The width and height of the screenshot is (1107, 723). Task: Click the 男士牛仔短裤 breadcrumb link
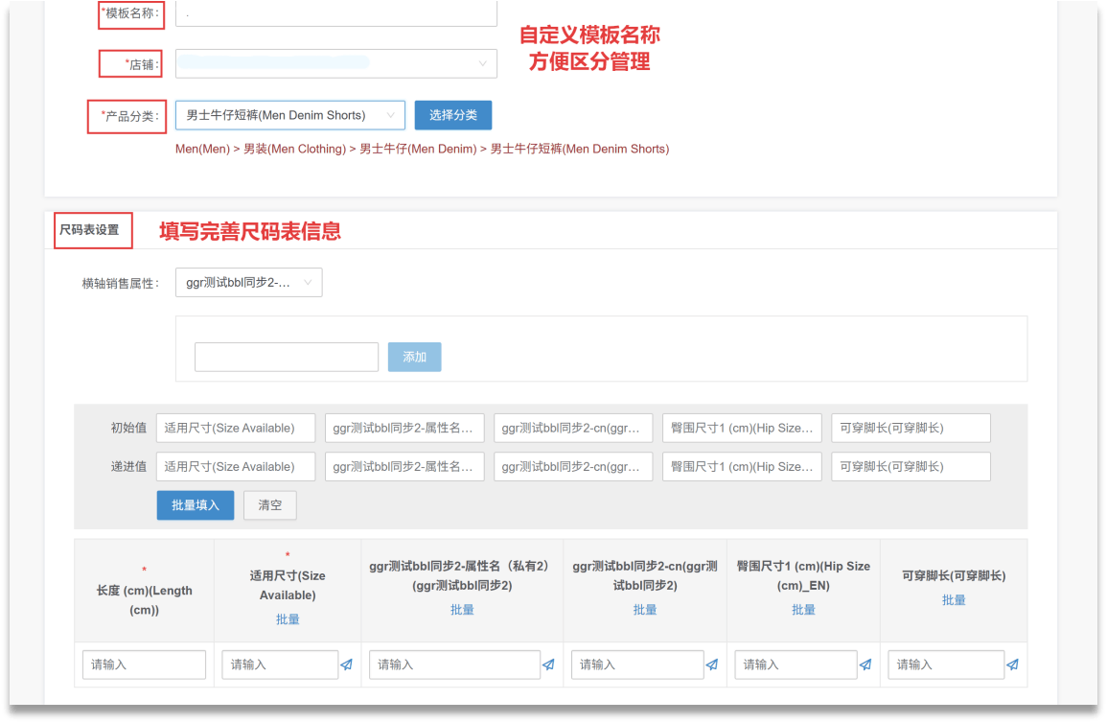click(579, 149)
